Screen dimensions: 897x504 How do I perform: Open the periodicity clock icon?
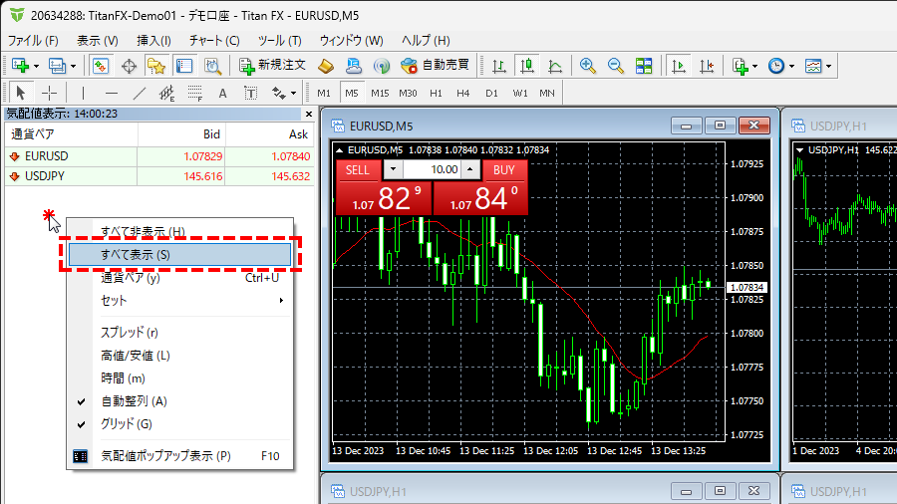pos(776,66)
